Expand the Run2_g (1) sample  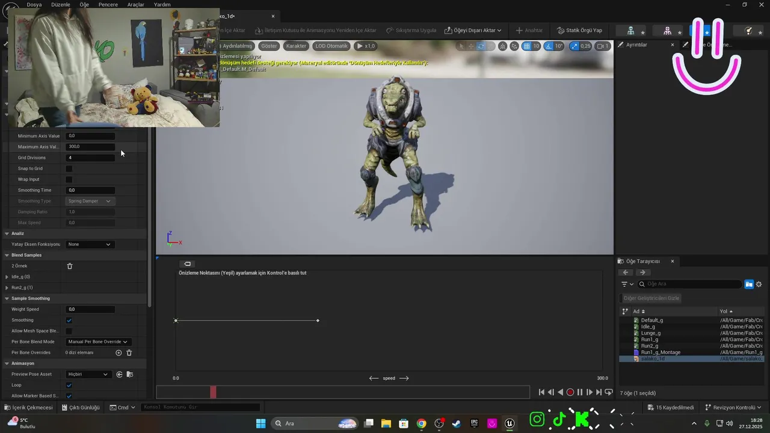(7, 287)
